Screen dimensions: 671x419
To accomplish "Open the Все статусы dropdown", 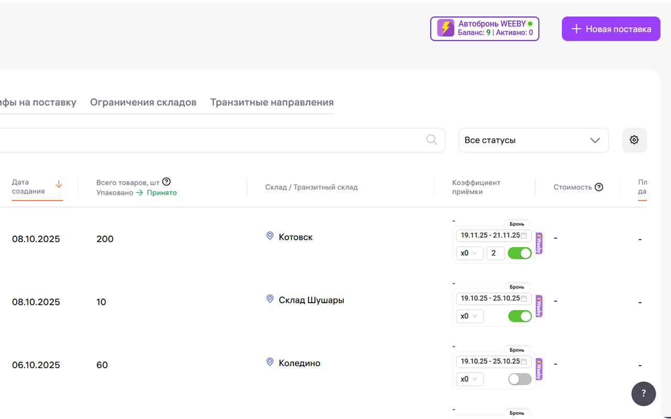I will [x=534, y=140].
